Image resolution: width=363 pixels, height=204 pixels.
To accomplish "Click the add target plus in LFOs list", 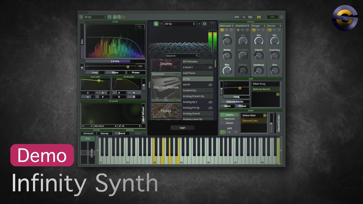I will pos(278,94).
